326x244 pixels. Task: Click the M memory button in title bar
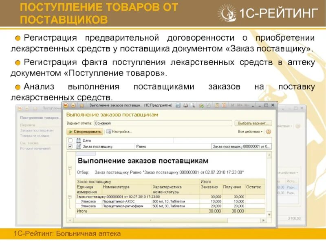tap(233, 105)
